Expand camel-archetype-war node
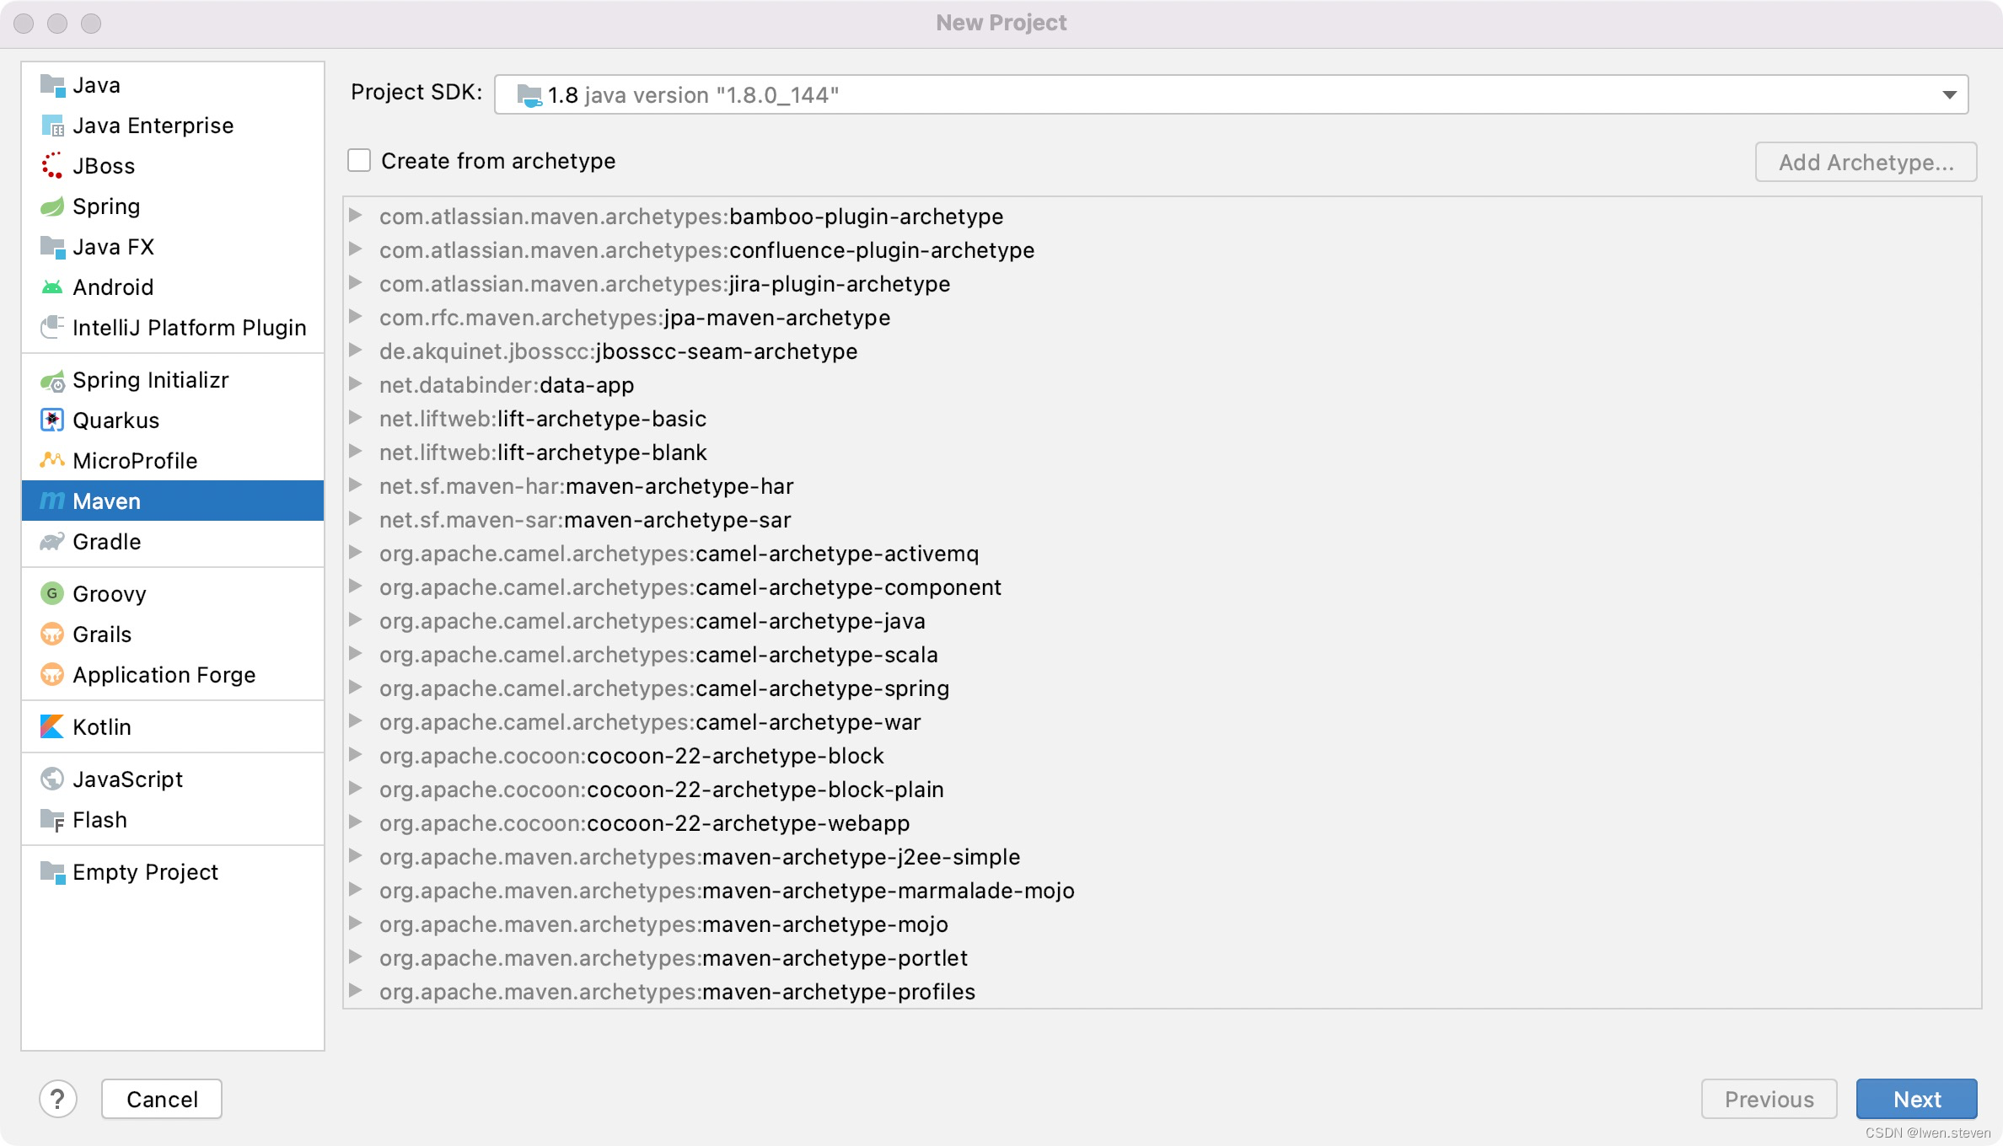This screenshot has width=2003, height=1146. pyautogui.click(x=356, y=721)
